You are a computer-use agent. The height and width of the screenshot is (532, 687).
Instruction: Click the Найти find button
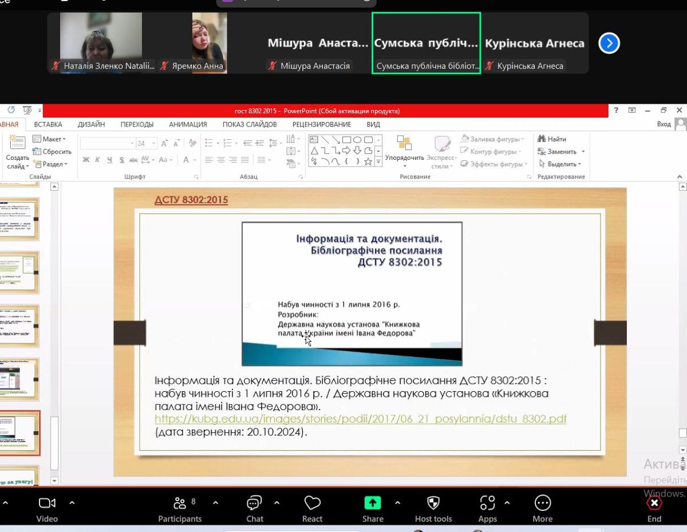pos(552,139)
